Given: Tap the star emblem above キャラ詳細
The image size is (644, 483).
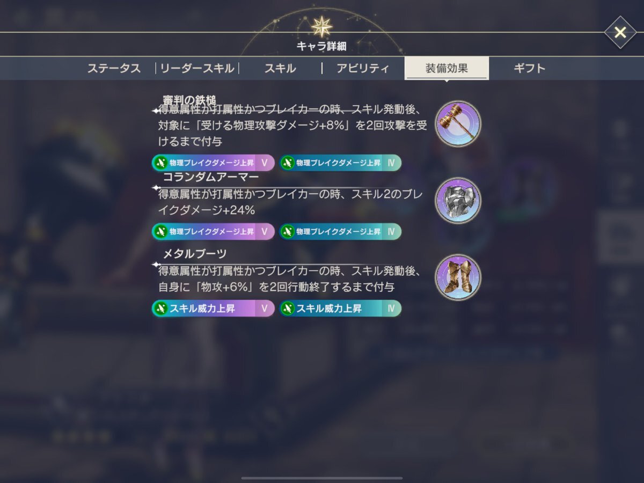Looking at the screenshot, I should (x=321, y=26).
